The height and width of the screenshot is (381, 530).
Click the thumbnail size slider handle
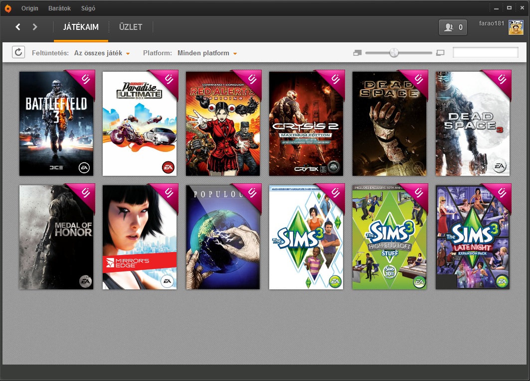coord(394,53)
